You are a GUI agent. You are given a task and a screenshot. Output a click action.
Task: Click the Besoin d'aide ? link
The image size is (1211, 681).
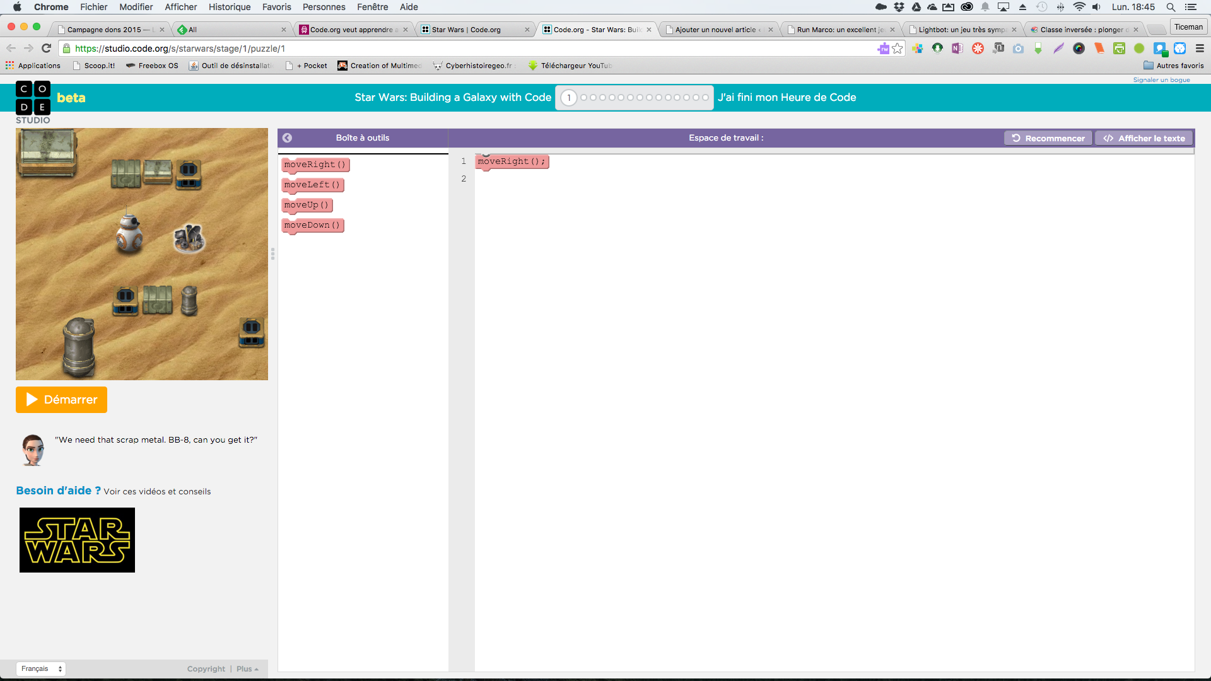point(58,491)
